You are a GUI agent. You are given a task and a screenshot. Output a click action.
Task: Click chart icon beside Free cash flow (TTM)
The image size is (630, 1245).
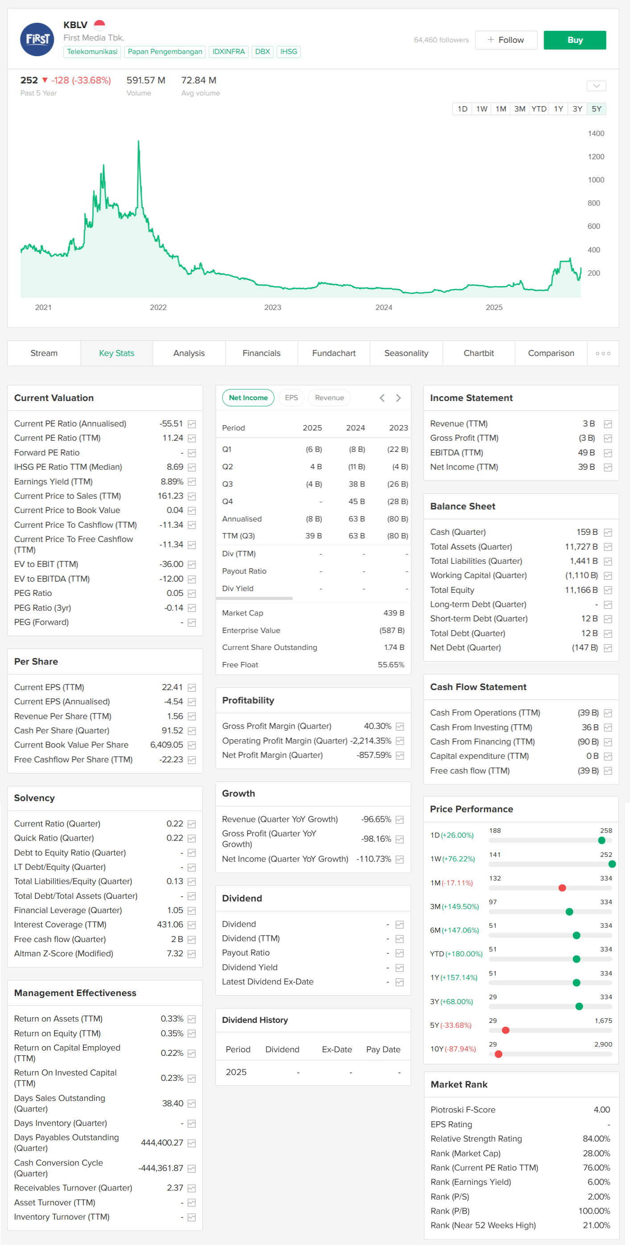(608, 771)
